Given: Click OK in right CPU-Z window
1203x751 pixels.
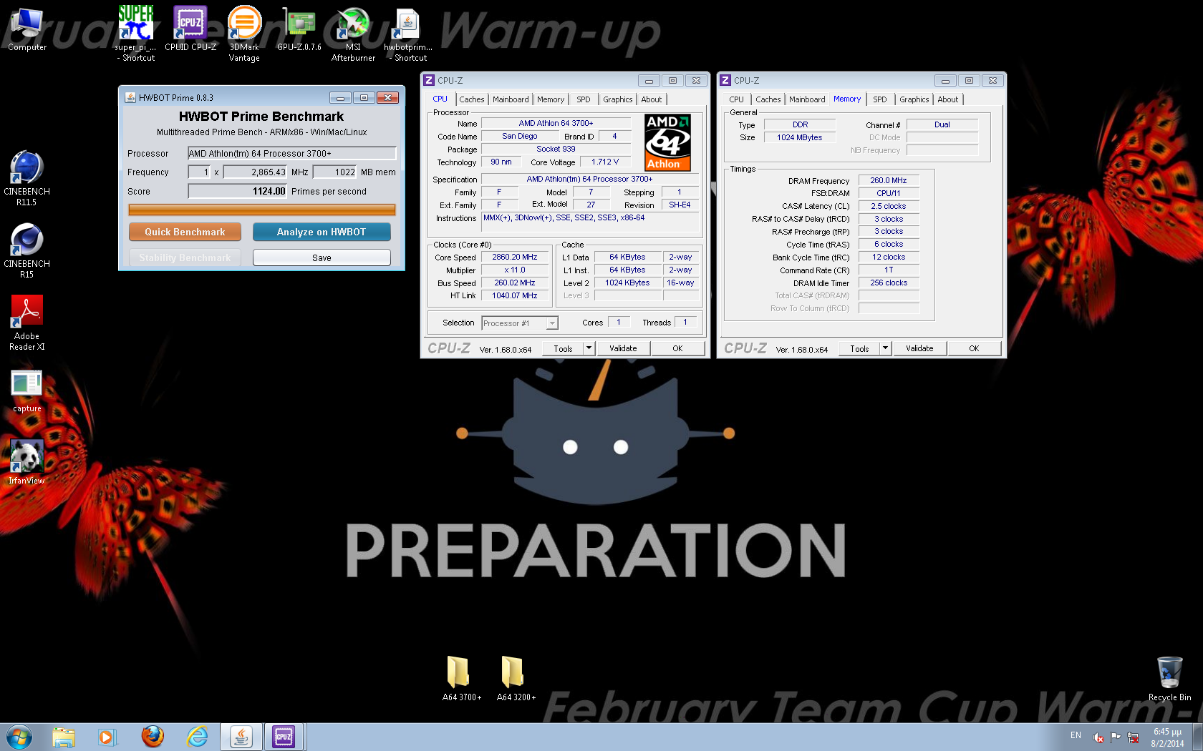Looking at the screenshot, I should 974,348.
